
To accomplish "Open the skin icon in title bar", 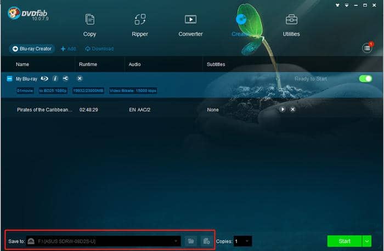I will pos(337,5).
